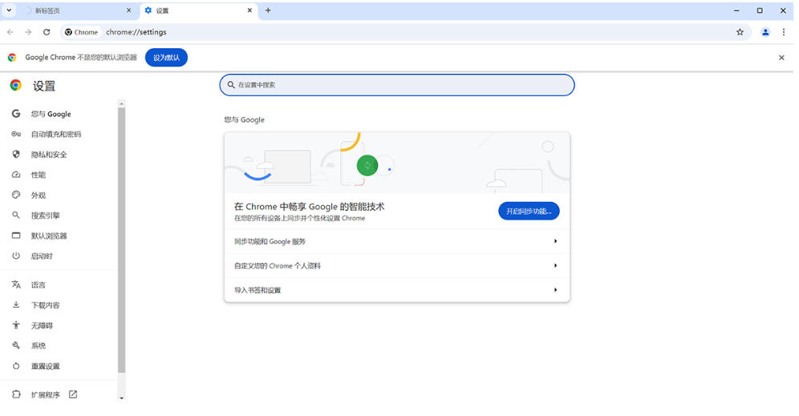Open 系统 settings
Image resolution: width=799 pixels, height=416 pixels.
[39, 346]
